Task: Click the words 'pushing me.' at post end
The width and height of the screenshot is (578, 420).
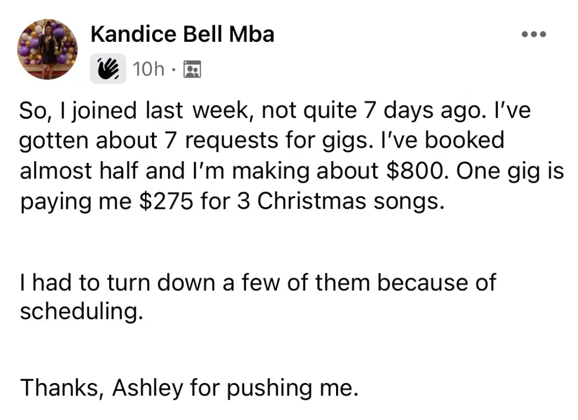Action: click(292, 389)
